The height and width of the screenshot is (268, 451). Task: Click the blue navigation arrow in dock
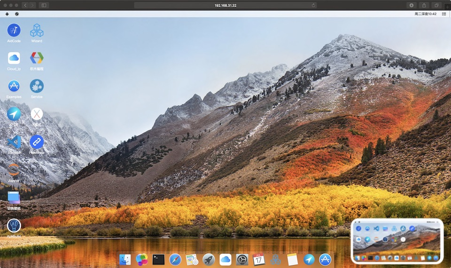(309, 260)
